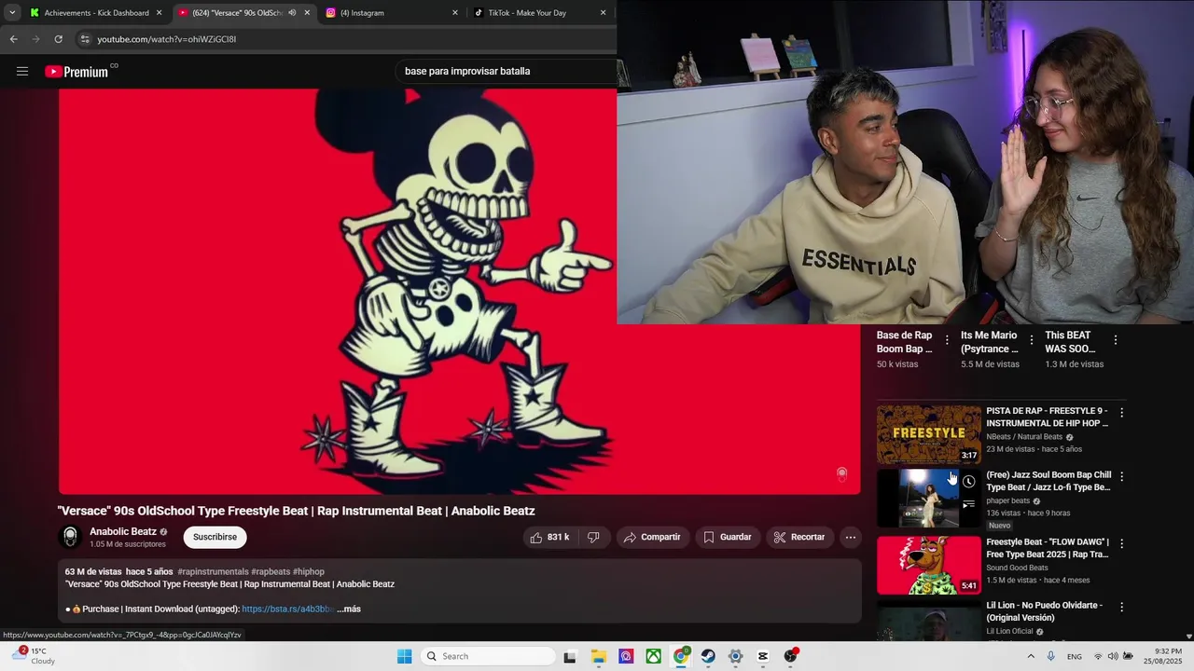Close the Kick Dashboard tab
Viewport: 1194px width, 671px height.
click(160, 13)
